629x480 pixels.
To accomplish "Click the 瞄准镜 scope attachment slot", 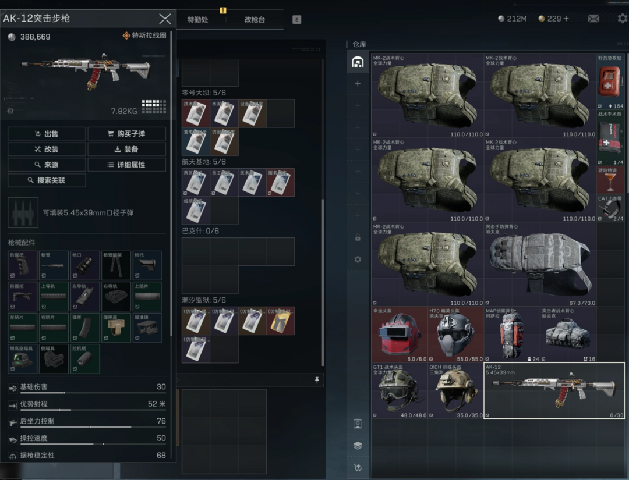I will (147, 328).
